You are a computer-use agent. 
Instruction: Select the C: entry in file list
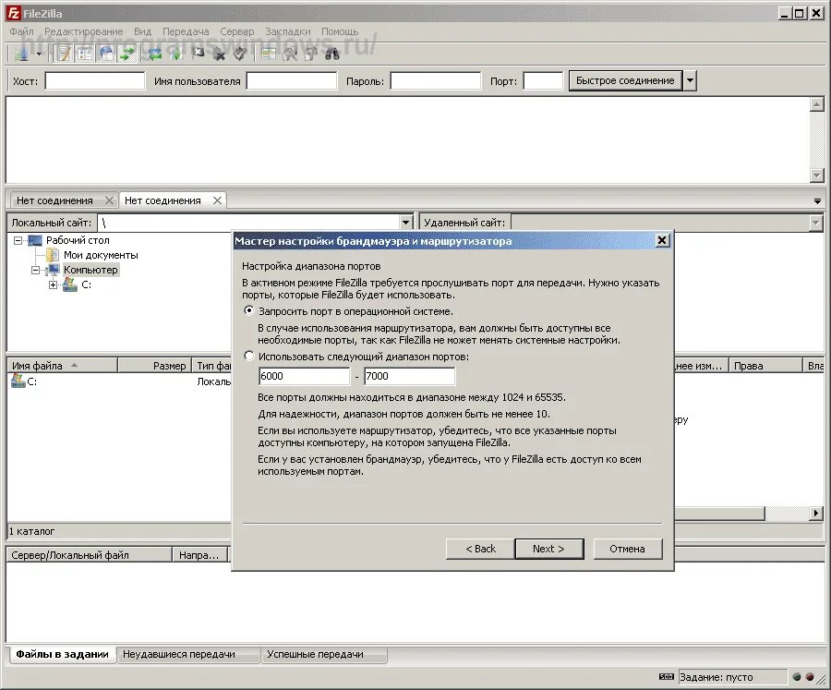coord(24,381)
